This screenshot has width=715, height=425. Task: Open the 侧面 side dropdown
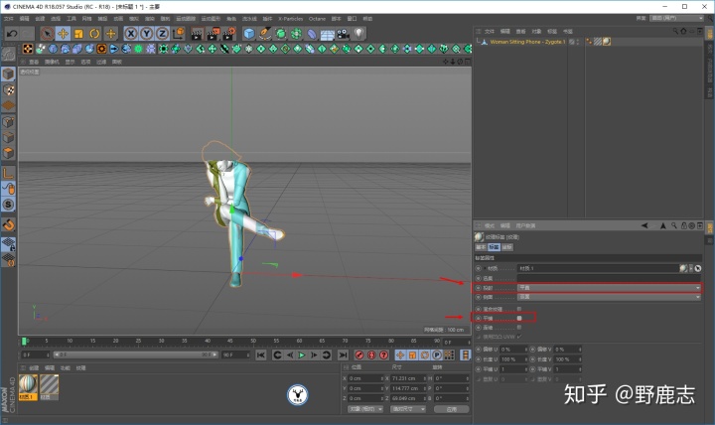coord(610,297)
